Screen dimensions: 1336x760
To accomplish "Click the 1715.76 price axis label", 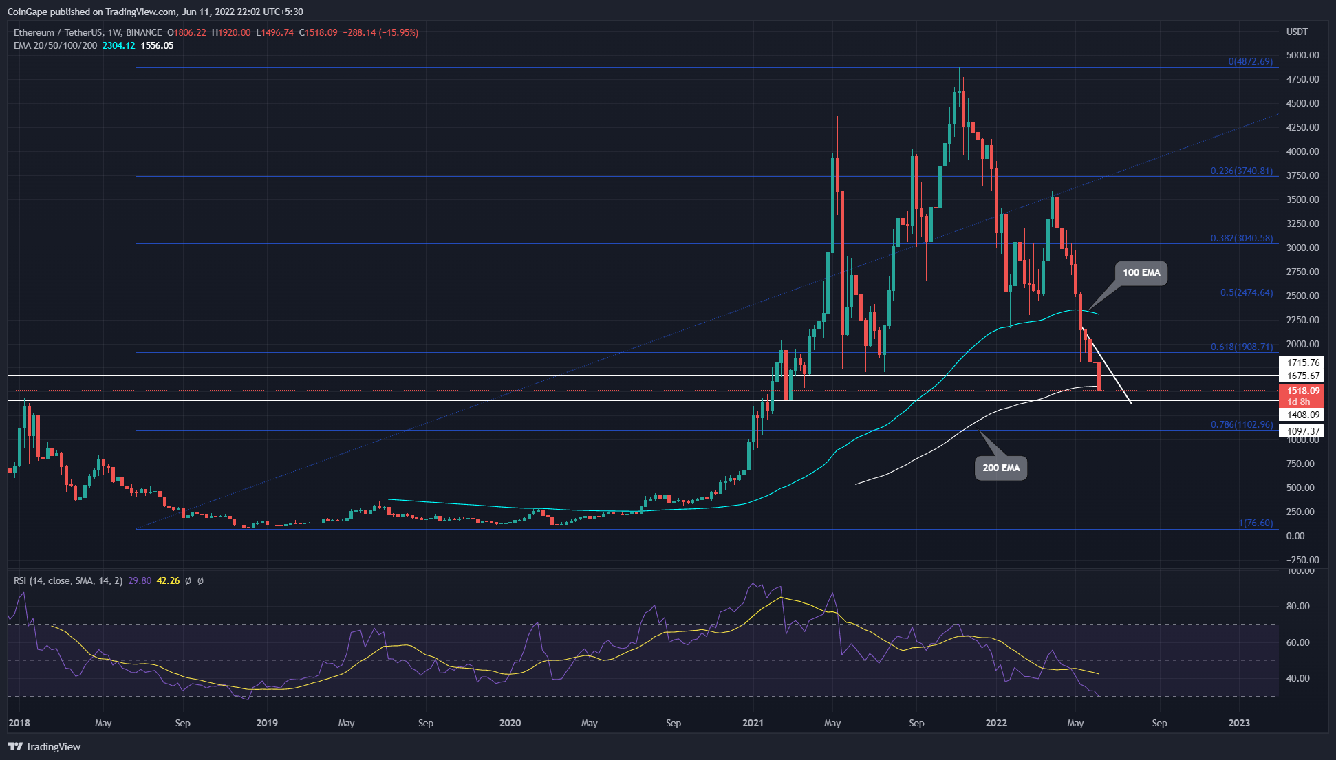I will (x=1302, y=362).
